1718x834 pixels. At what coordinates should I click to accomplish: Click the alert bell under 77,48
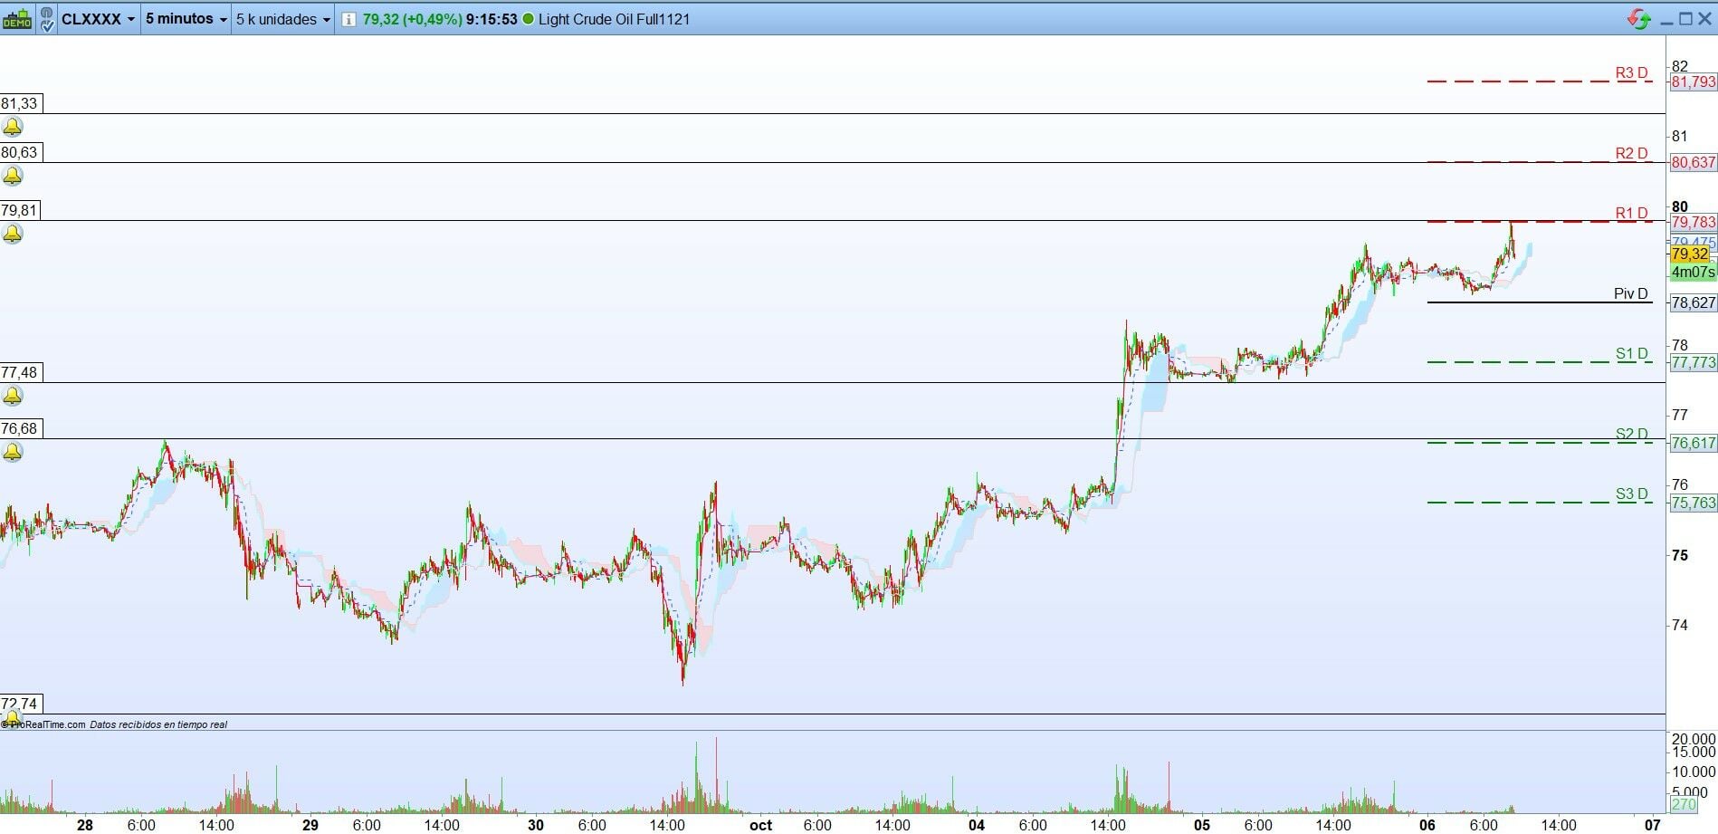pyautogui.click(x=13, y=396)
